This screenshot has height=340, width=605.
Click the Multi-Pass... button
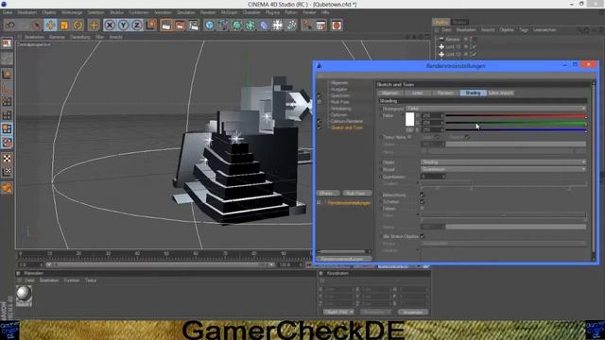(x=356, y=193)
